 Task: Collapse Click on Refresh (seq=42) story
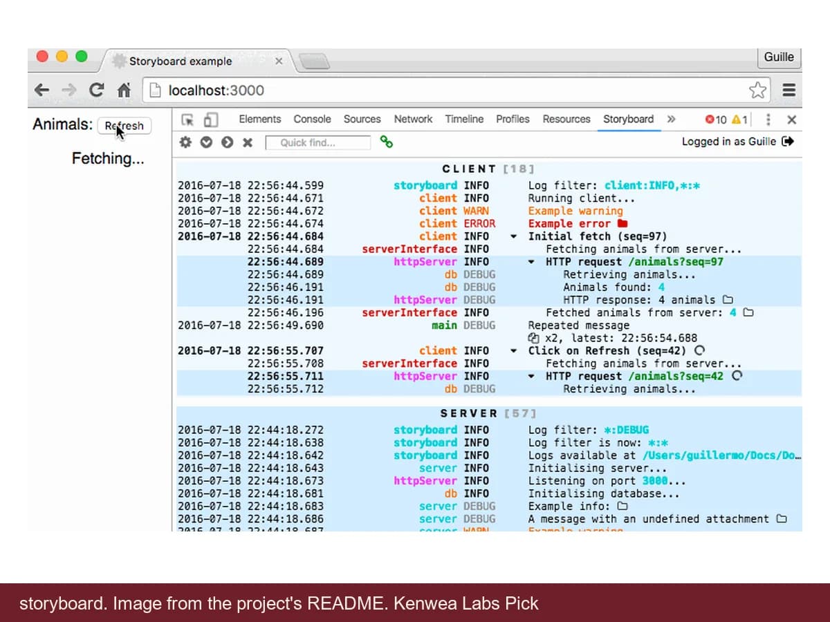(x=513, y=350)
